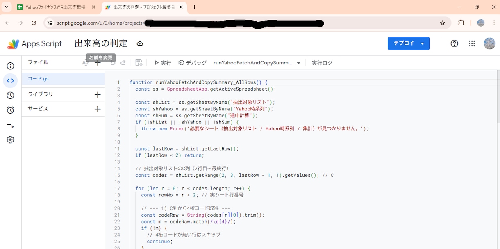
Task: Open Chrome three-dot menu
Action: click(x=493, y=23)
